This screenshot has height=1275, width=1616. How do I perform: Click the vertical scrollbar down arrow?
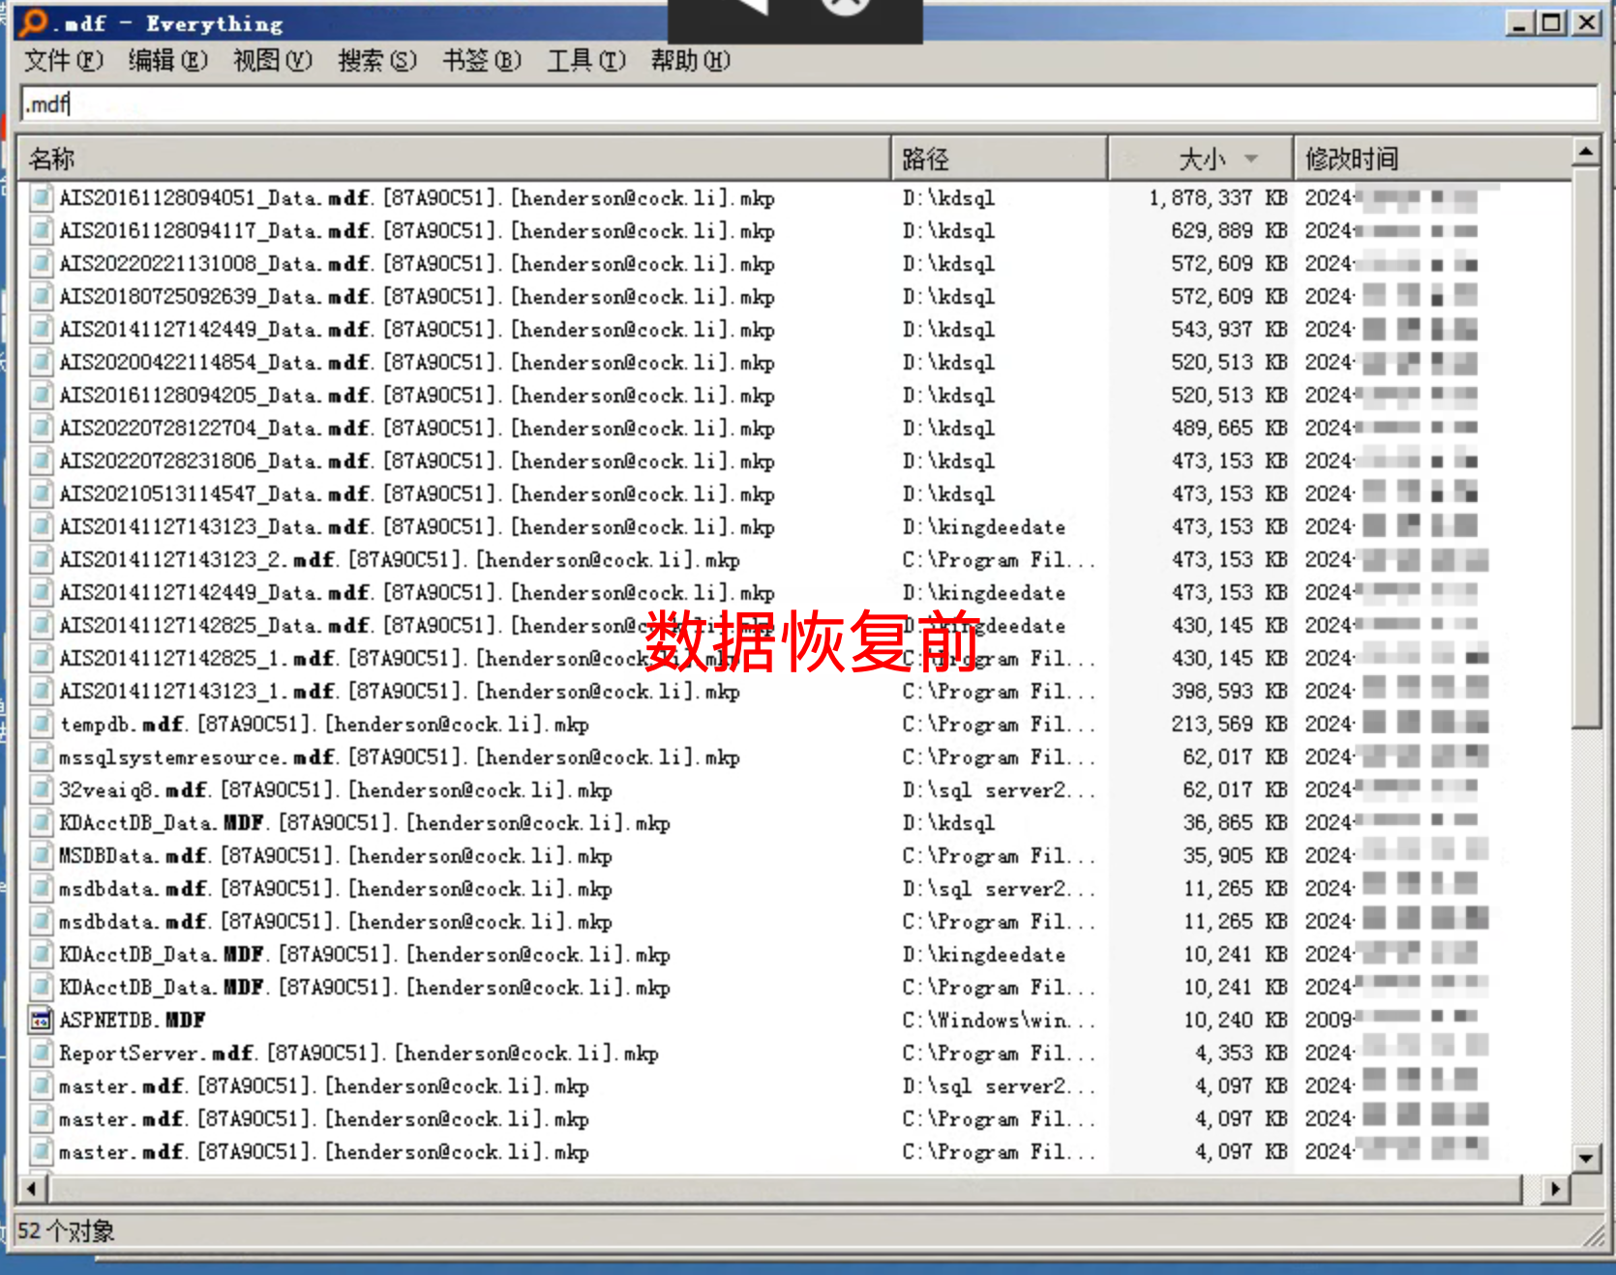click(x=1585, y=1157)
